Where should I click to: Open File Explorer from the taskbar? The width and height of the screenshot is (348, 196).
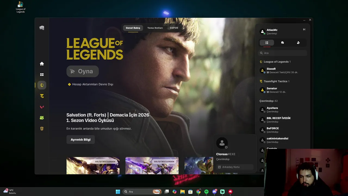click(182, 192)
